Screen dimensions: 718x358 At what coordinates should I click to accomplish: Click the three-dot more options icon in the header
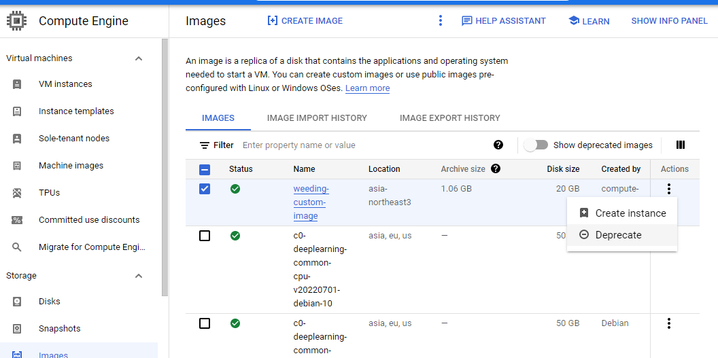[440, 20]
